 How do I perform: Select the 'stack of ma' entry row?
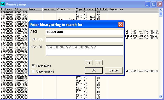pos(79,19)
